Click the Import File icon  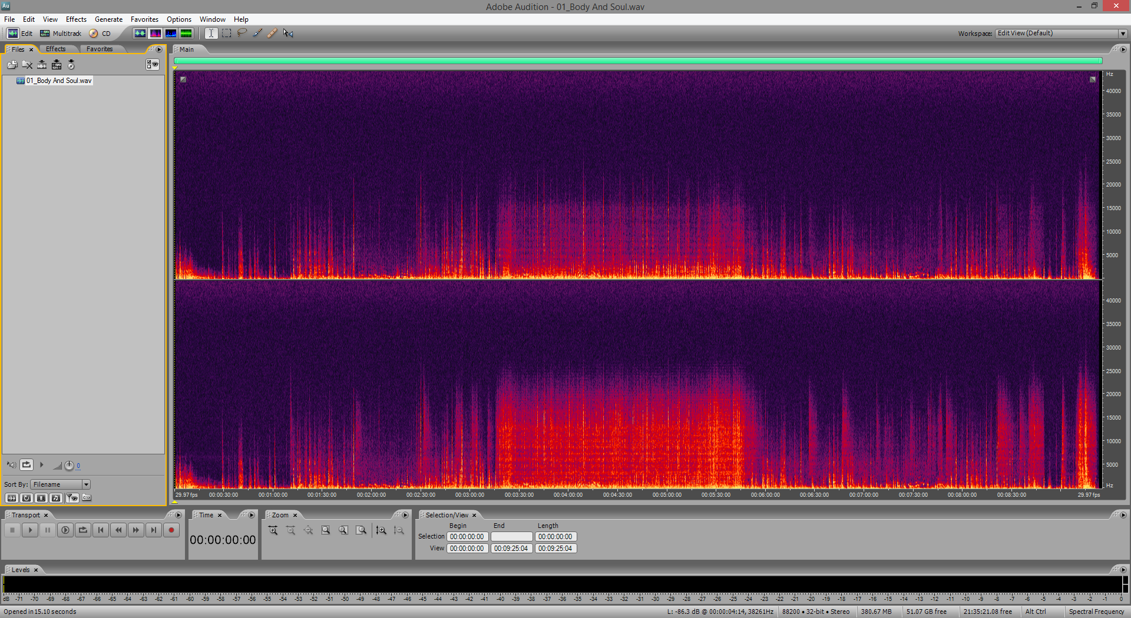[12, 65]
